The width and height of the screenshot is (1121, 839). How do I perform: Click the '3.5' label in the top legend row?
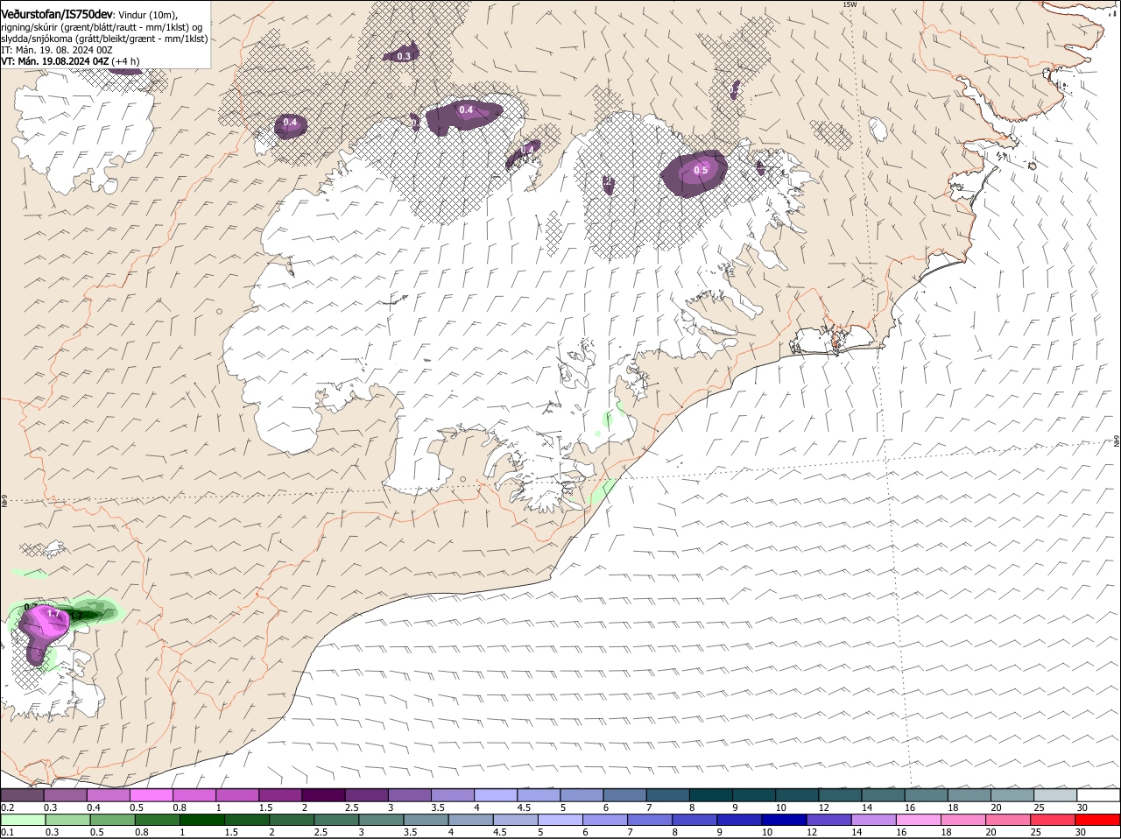tap(439, 807)
